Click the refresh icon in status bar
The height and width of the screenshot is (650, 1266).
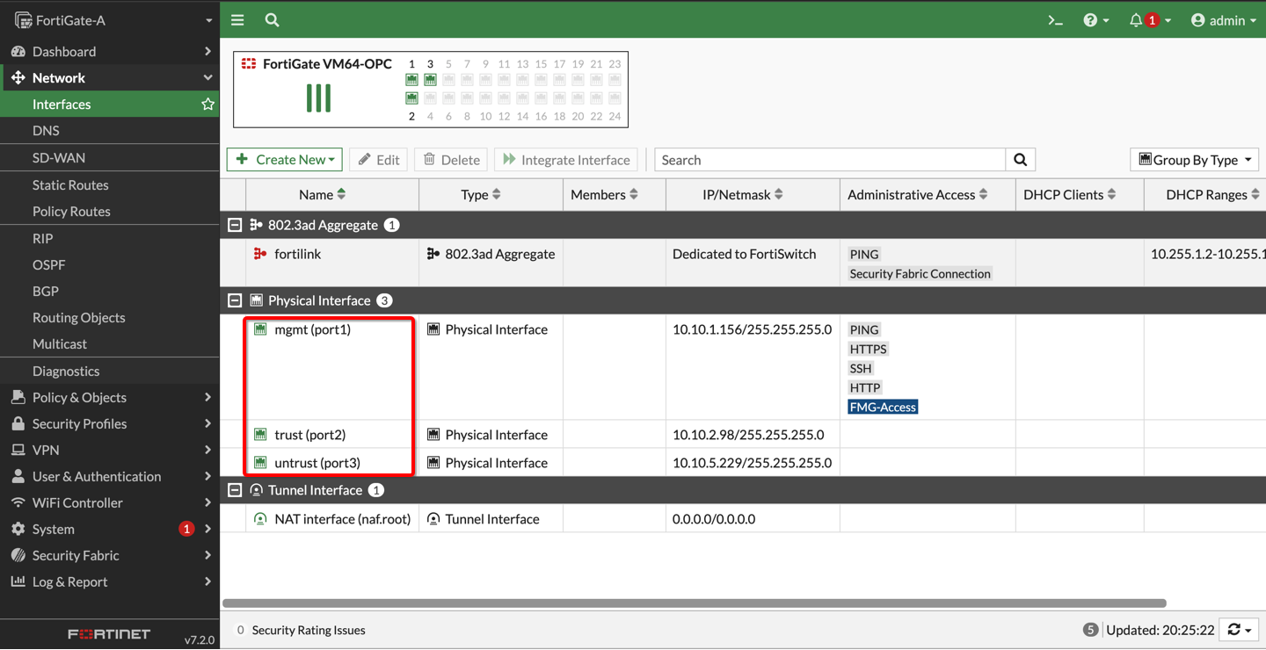(x=1234, y=630)
